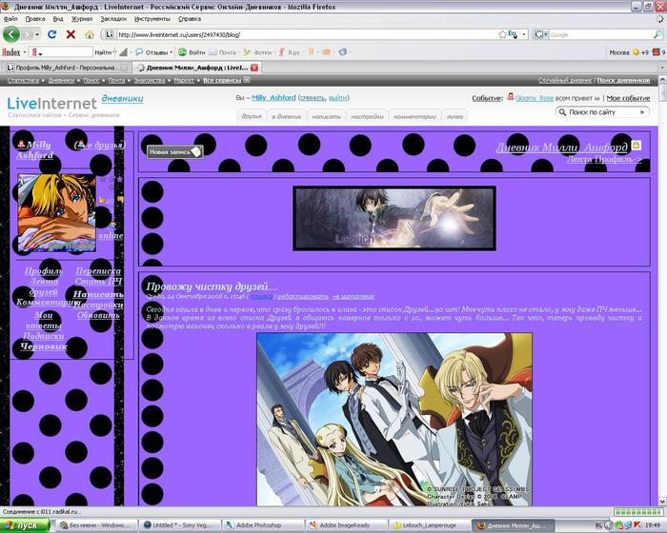Open the back/forward history dropdown arrow
Screen dimensions: 667x533
tap(37, 34)
